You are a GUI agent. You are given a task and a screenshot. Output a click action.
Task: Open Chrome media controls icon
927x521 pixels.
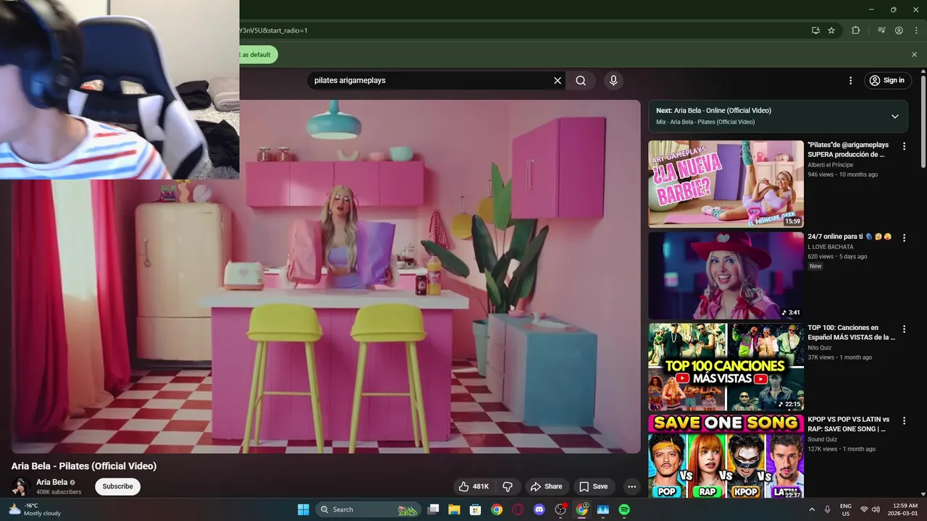tap(881, 30)
